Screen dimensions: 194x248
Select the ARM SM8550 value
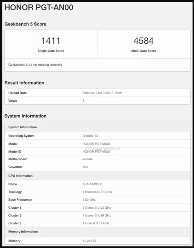pyautogui.click(x=92, y=184)
